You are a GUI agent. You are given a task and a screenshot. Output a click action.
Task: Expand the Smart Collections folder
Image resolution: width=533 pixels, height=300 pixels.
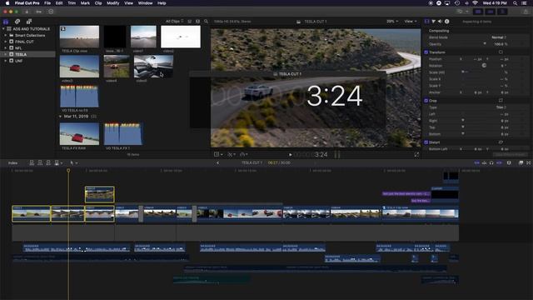coord(6,35)
